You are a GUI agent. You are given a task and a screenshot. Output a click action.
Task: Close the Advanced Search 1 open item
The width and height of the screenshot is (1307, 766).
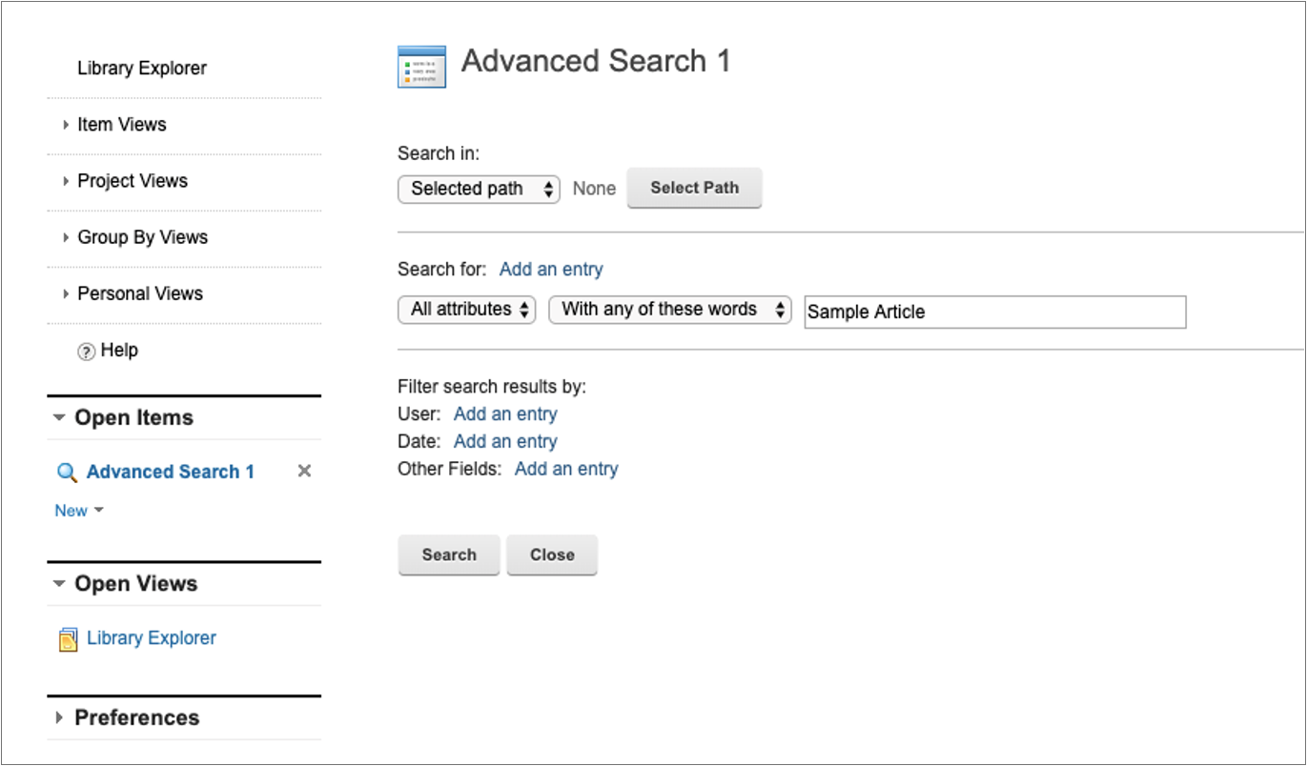pos(304,472)
